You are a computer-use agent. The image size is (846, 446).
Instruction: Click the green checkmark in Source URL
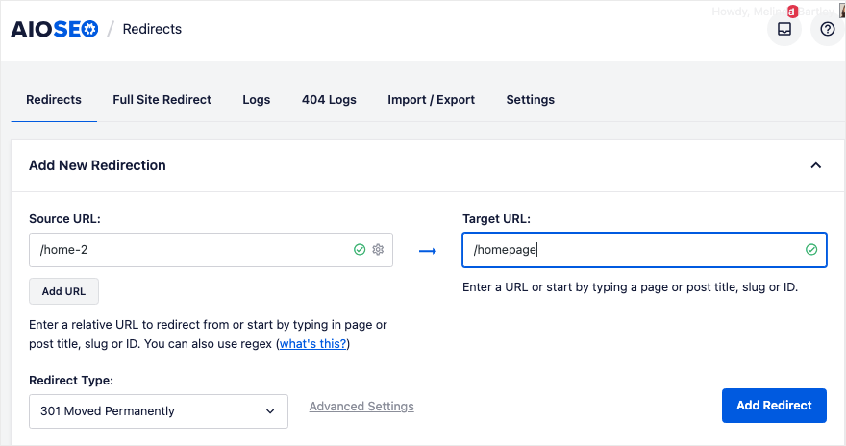coord(360,250)
